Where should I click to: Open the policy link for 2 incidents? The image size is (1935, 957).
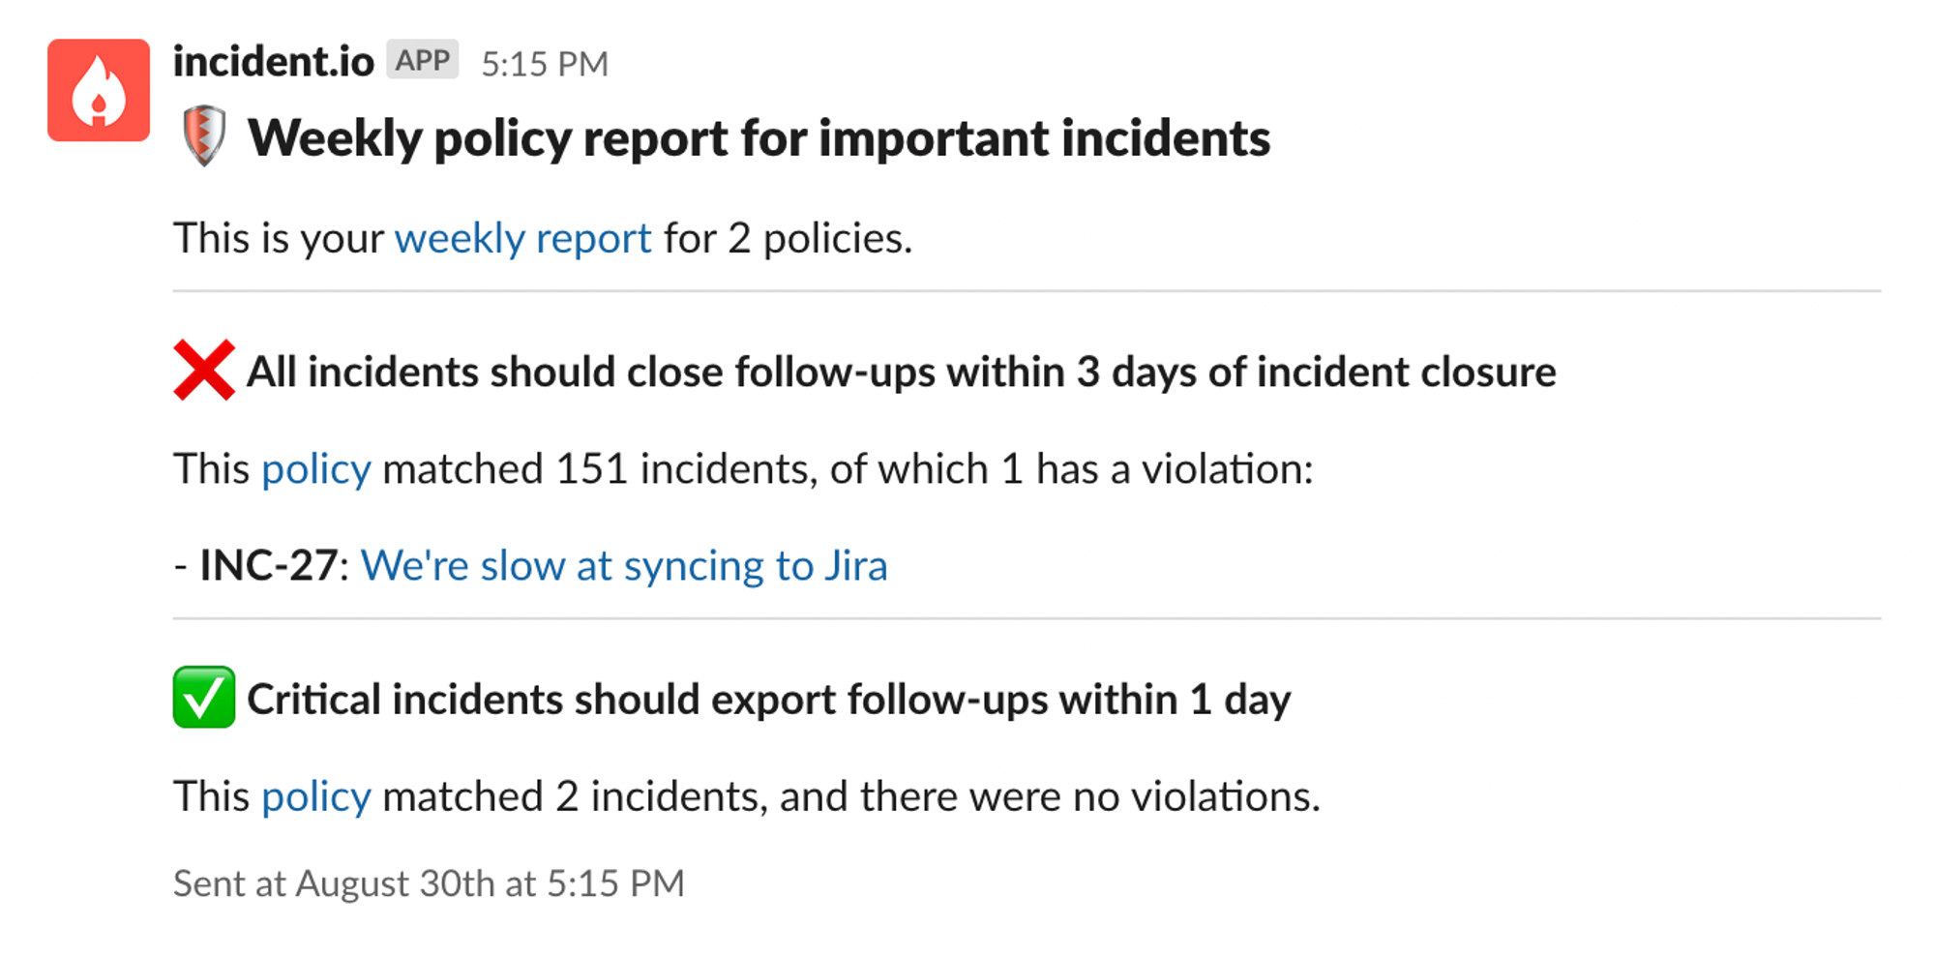[x=316, y=796]
